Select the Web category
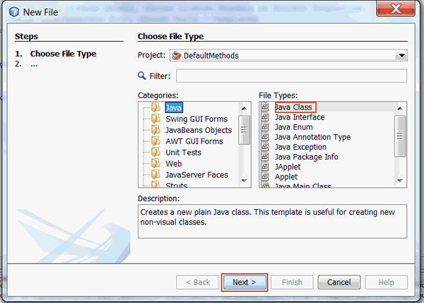The width and height of the screenshot is (424, 303). pos(174,164)
